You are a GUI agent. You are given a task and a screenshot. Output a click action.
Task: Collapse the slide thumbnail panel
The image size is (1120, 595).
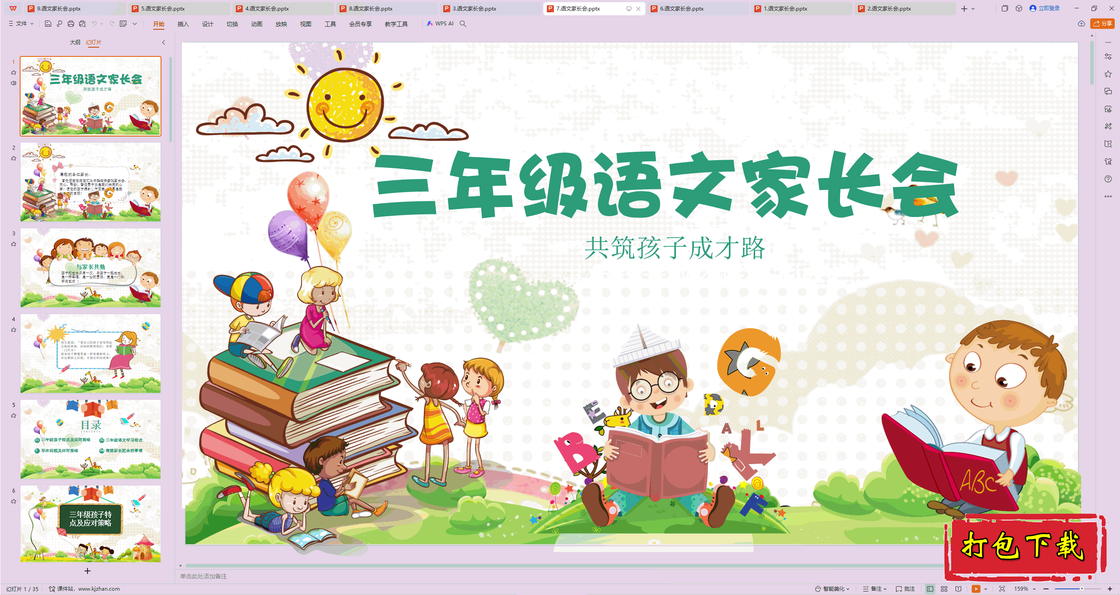click(164, 42)
